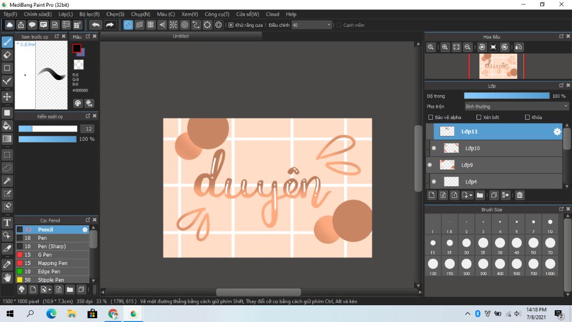Select the Hand tool
This screenshot has width=572, height=322.
[7, 277]
